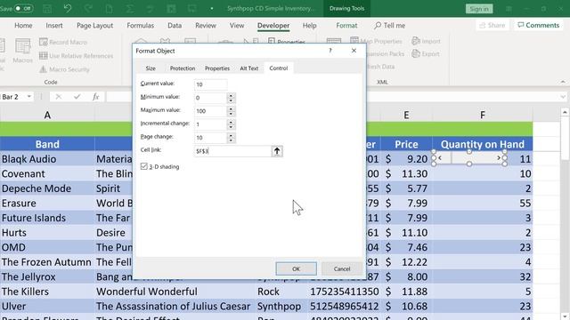Click the Enter checkmark in formula bar
Screen dimensions: 570x320
(77, 97)
